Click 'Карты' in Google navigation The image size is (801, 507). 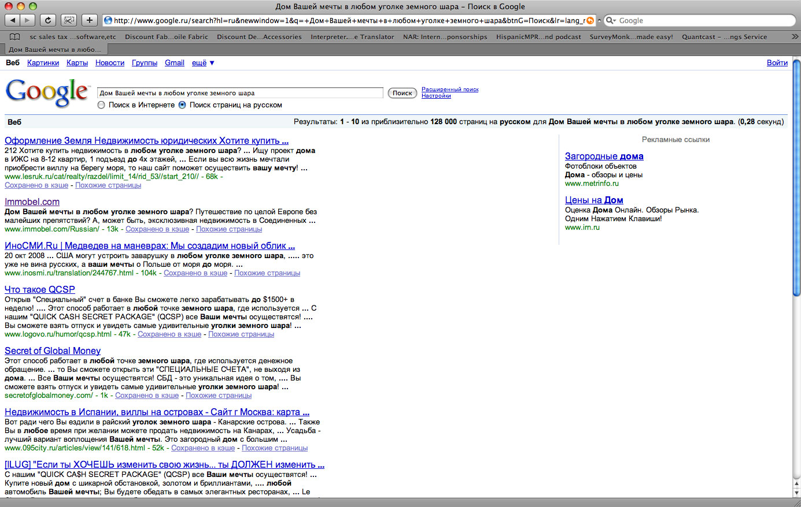click(77, 63)
